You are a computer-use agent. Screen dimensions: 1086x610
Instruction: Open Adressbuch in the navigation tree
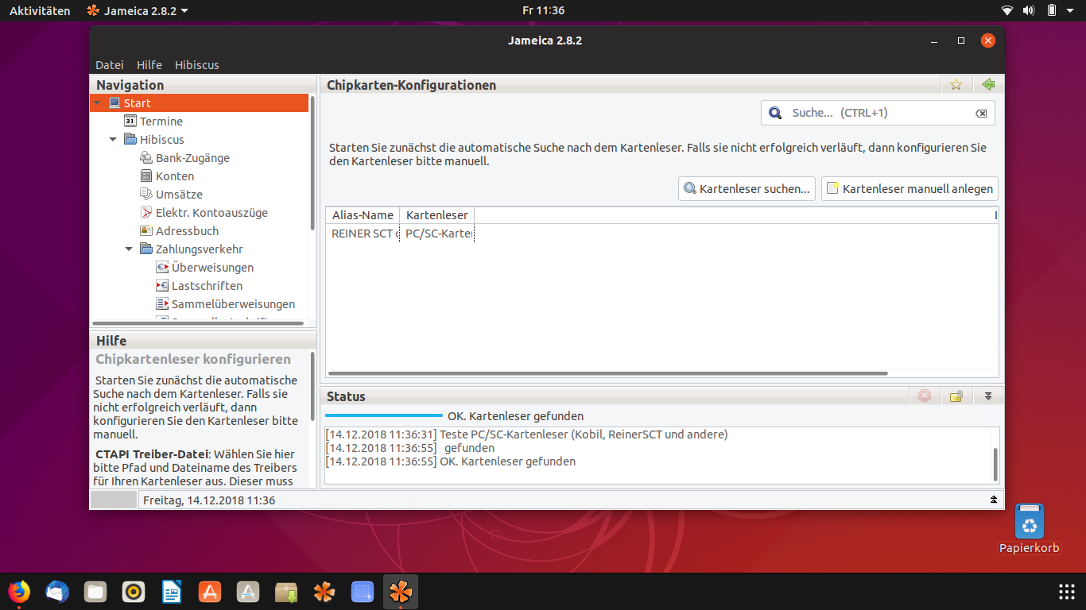[x=187, y=231]
